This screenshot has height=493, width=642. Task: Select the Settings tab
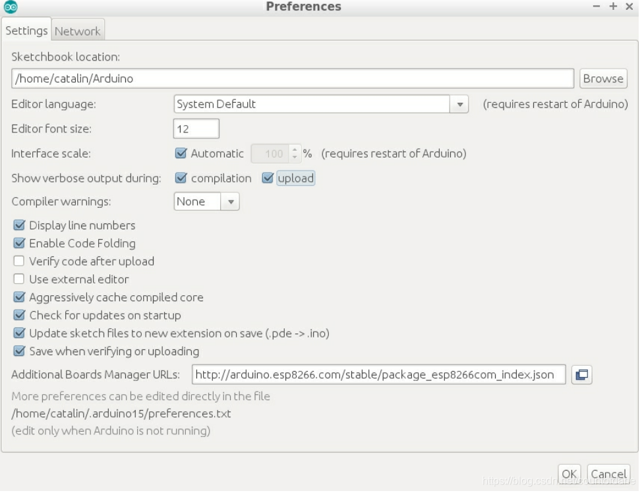click(x=26, y=31)
